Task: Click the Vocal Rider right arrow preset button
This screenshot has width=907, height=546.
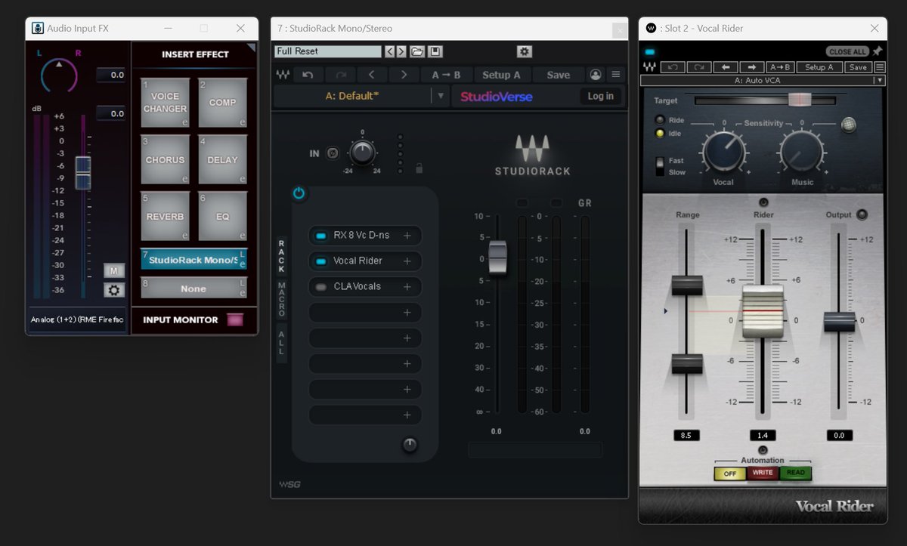Action: click(x=752, y=67)
